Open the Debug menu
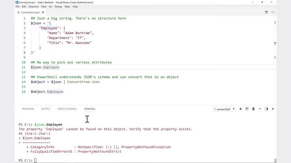The width and height of the screenshot is (291, 163). 58,6
